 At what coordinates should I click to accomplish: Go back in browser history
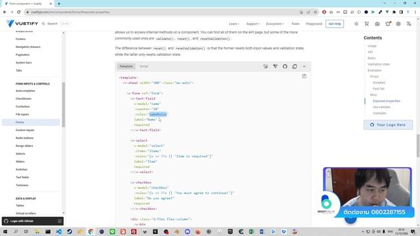(5, 12)
